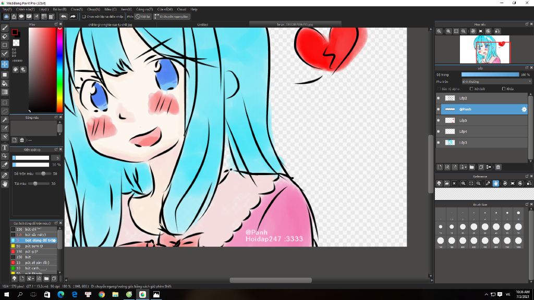Delete layer with trash icon in layer panel

(x=498, y=167)
